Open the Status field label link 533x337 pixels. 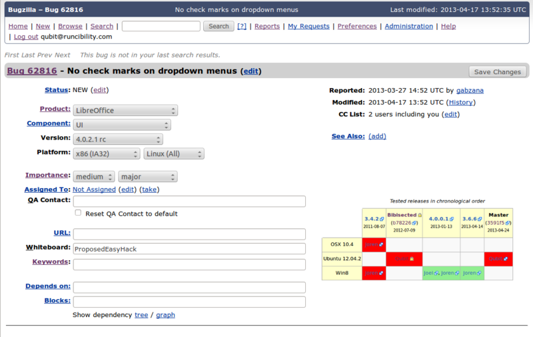point(57,90)
